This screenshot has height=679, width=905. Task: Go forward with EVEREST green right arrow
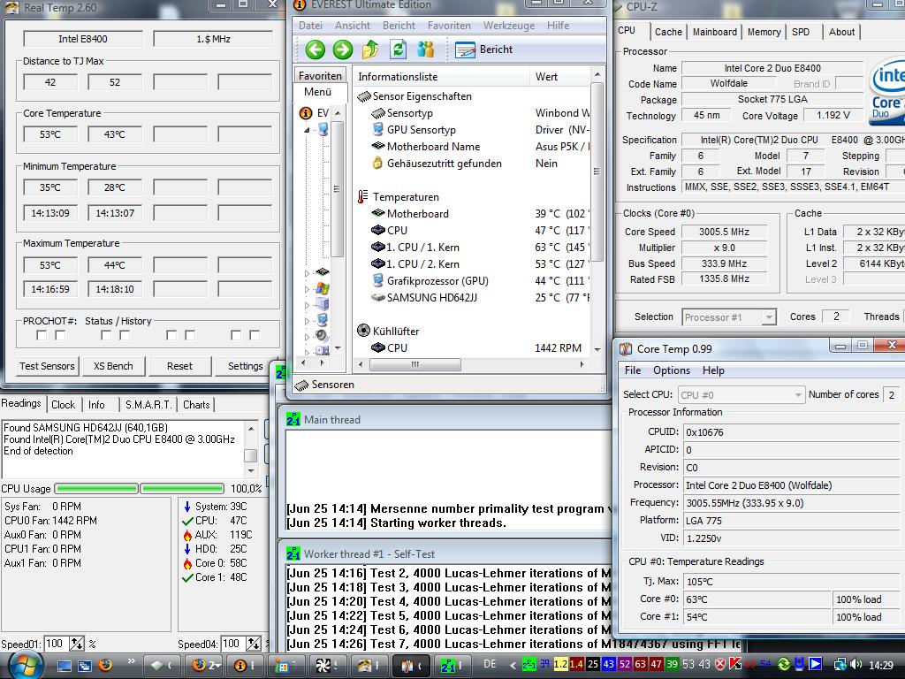click(x=342, y=50)
